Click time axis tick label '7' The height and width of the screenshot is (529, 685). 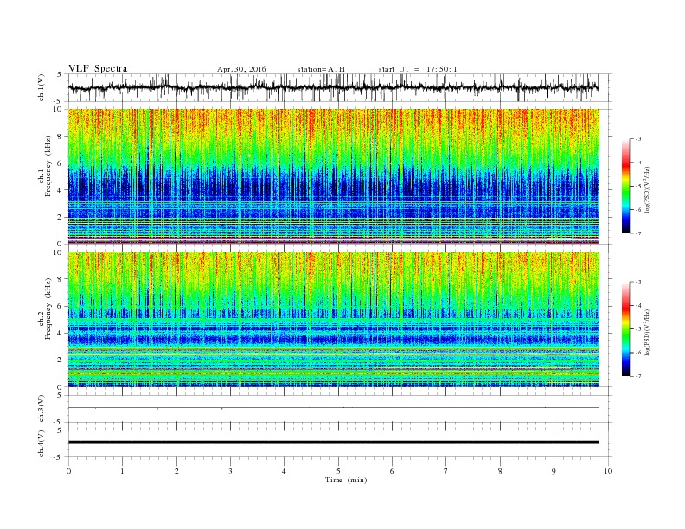tap(446, 471)
